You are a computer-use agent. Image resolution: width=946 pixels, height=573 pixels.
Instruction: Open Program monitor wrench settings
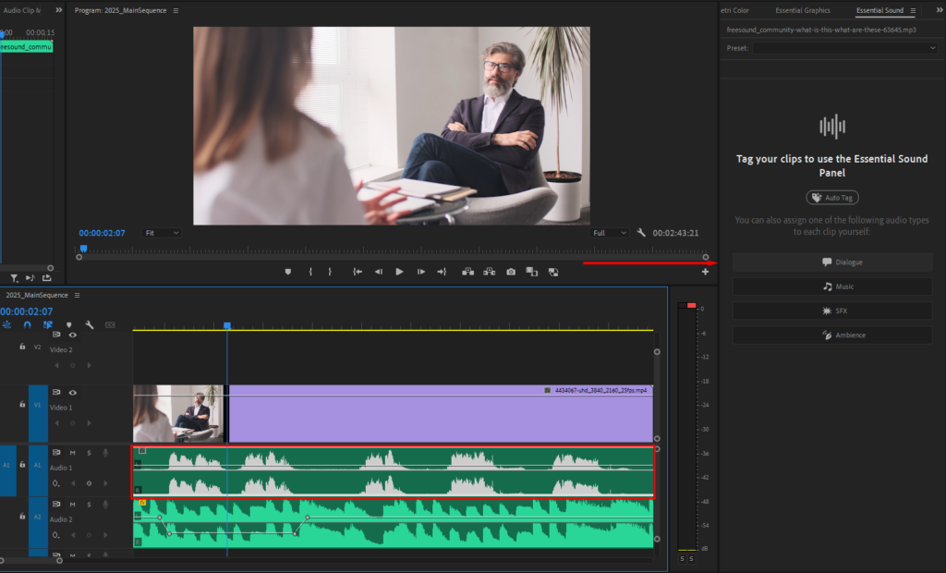tap(641, 233)
